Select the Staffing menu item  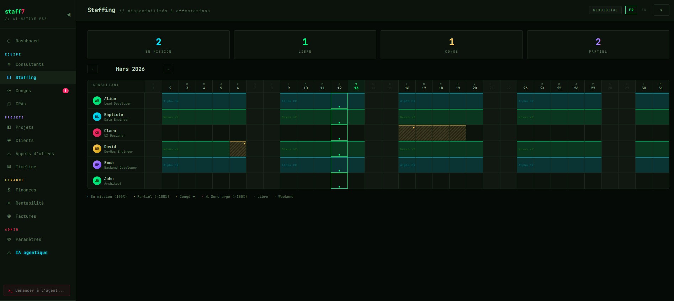click(38, 78)
